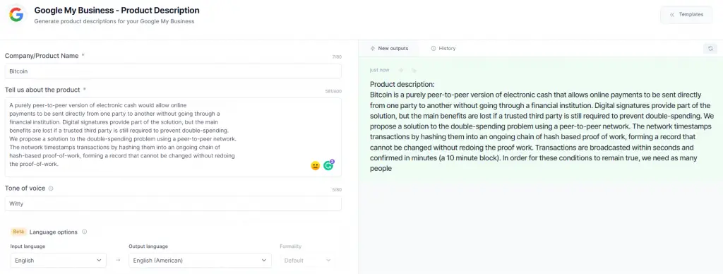Click the Language options info icon

click(x=85, y=232)
